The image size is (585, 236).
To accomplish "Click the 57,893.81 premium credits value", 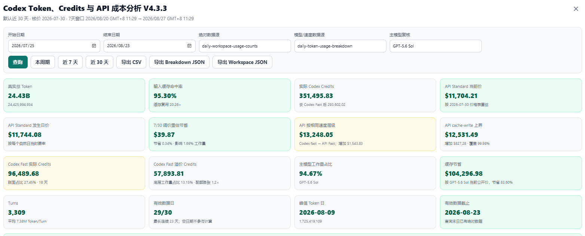I will 169,174.
